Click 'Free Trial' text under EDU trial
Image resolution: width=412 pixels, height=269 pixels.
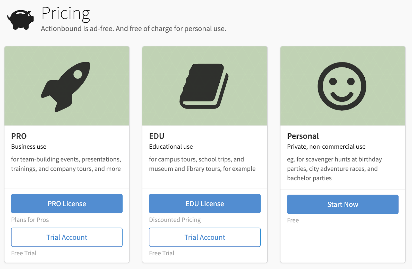pos(162,253)
